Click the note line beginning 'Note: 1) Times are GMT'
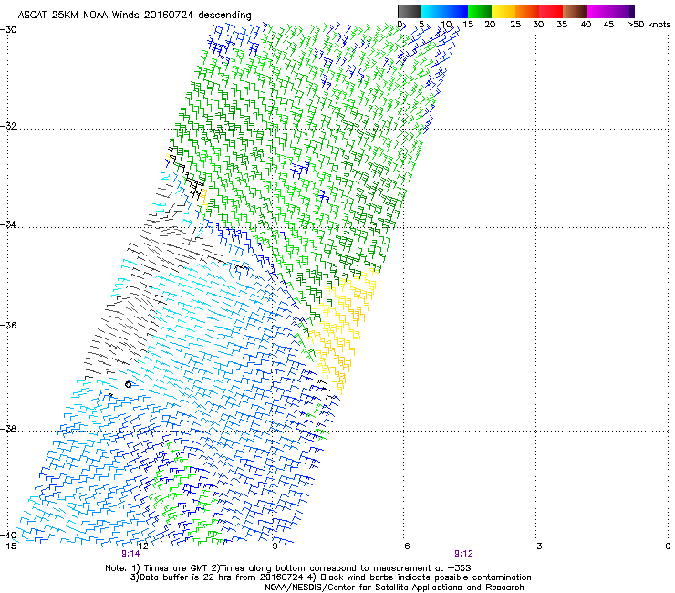The width and height of the screenshot is (675, 593). tap(287, 568)
